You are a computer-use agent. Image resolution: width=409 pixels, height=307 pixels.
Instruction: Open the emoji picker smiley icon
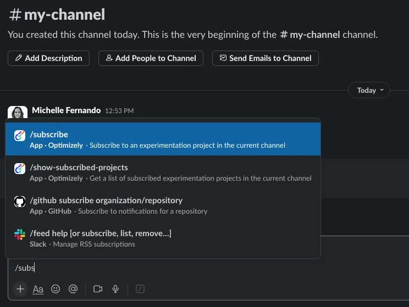pos(56,289)
